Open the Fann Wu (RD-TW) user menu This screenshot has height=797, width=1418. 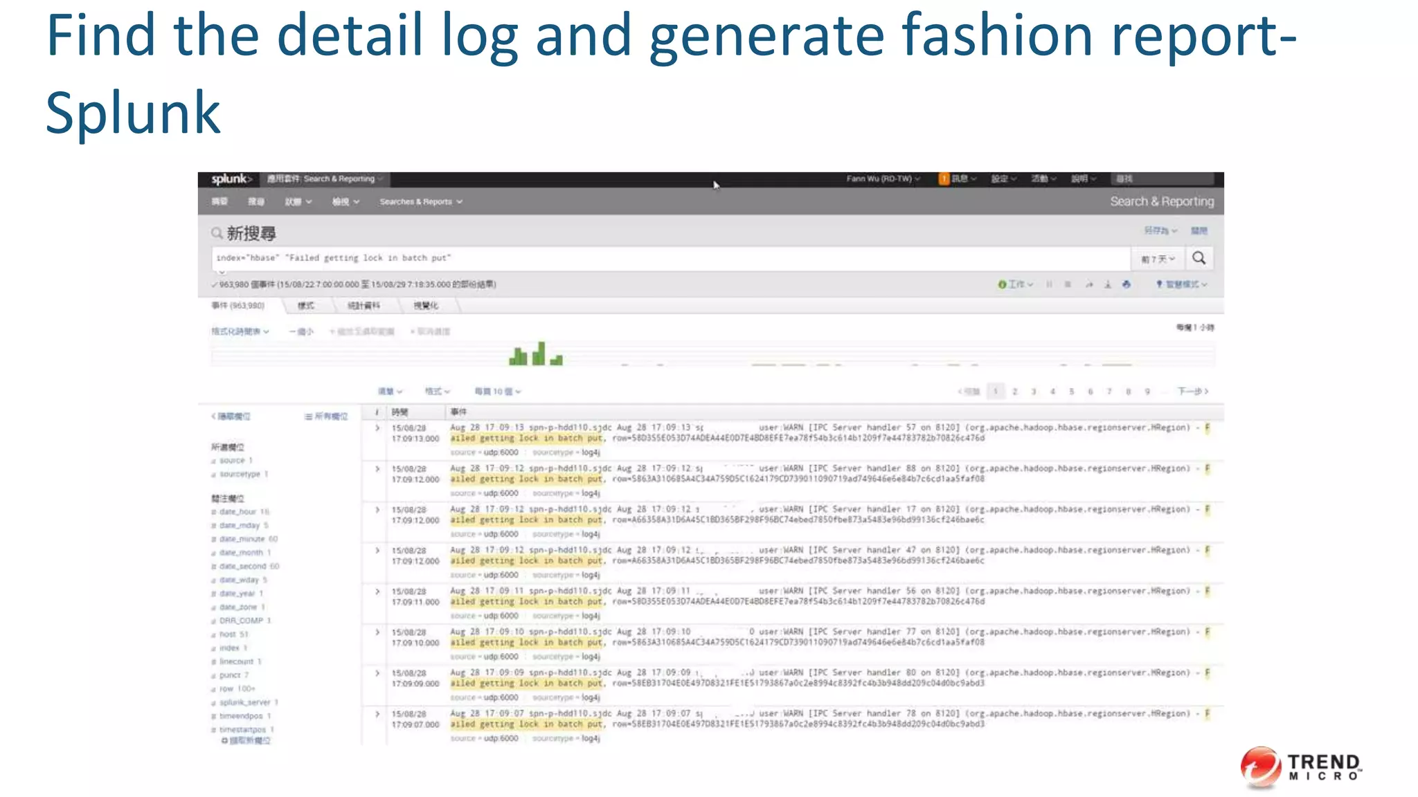click(883, 178)
